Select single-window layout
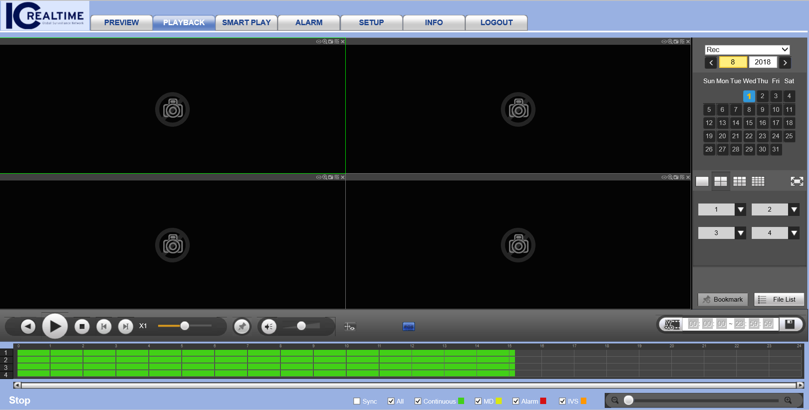Image resolution: width=809 pixels, height=410 pixels. coord(702,181)
